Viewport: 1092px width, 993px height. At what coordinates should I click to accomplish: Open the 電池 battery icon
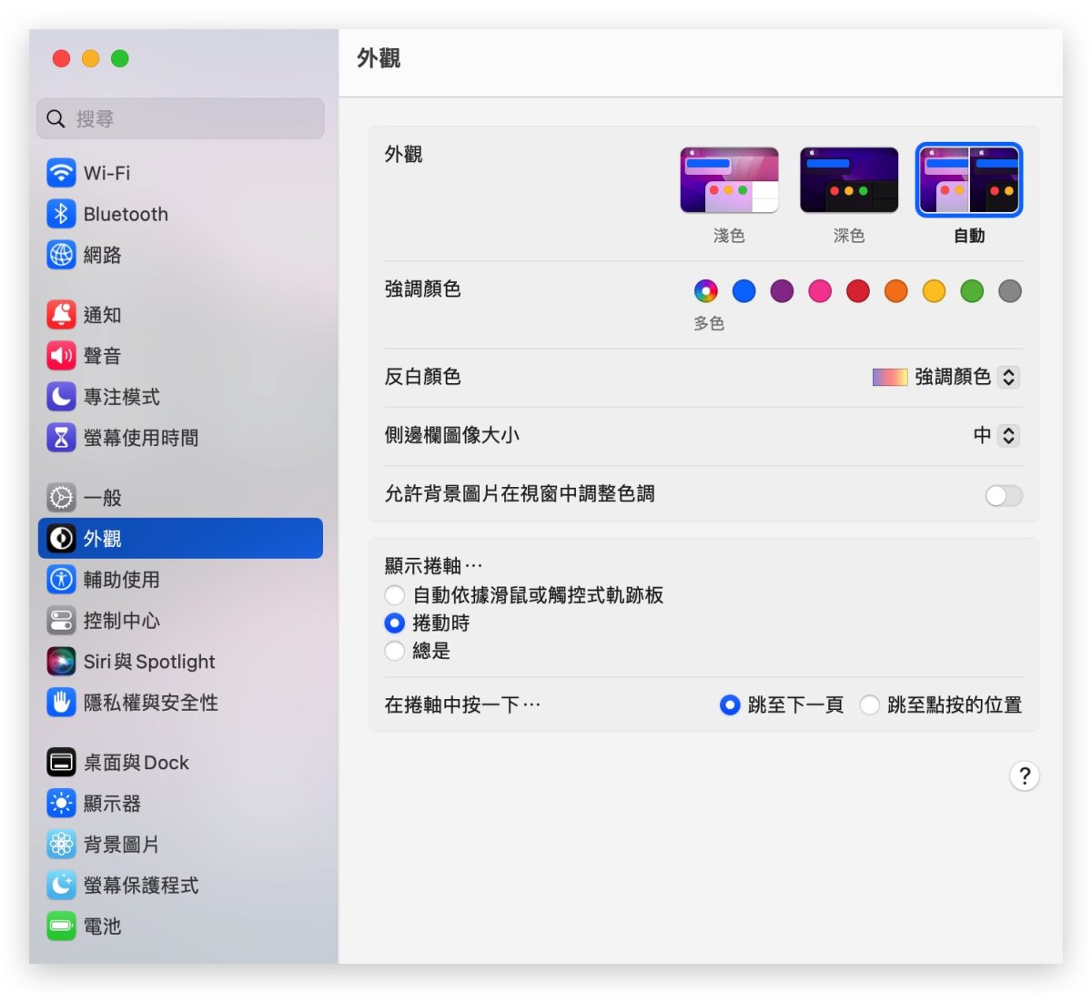click(61, 927)
